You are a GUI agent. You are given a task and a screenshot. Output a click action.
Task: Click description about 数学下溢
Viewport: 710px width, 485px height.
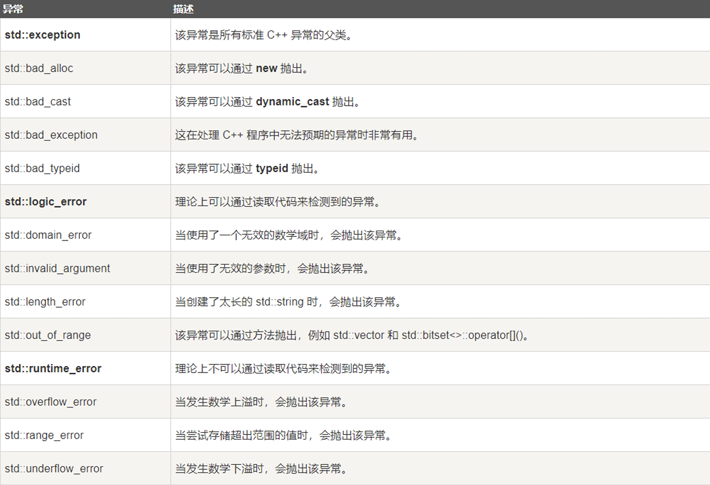pos(261,468)
